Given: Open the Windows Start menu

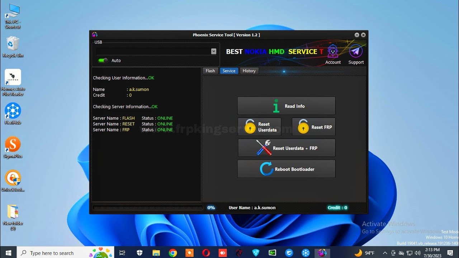Looking at the screenshot, I should tap(8, 253).
